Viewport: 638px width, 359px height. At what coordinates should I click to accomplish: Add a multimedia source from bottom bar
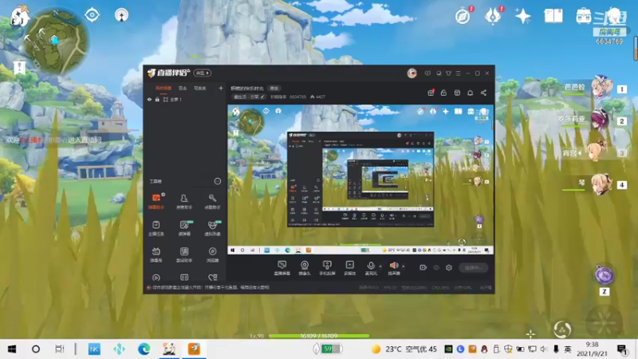349,268
